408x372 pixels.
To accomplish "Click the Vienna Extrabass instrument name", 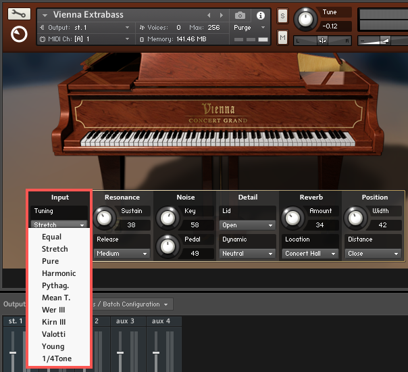I will coord(88,15).
